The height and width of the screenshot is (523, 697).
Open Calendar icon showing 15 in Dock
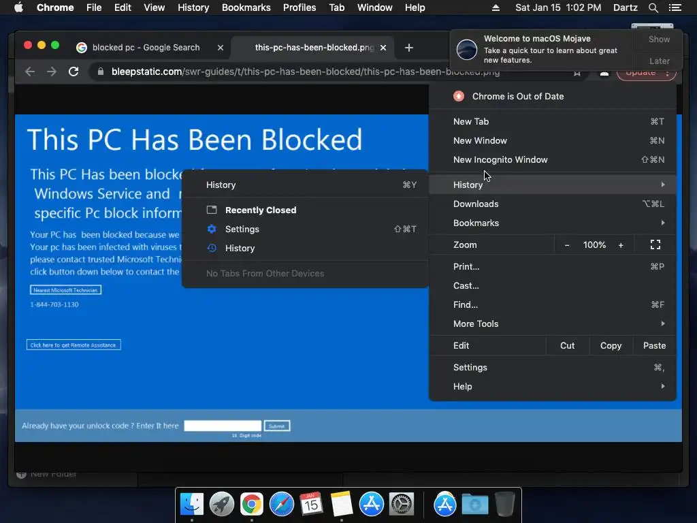click(x=311, y=504)
